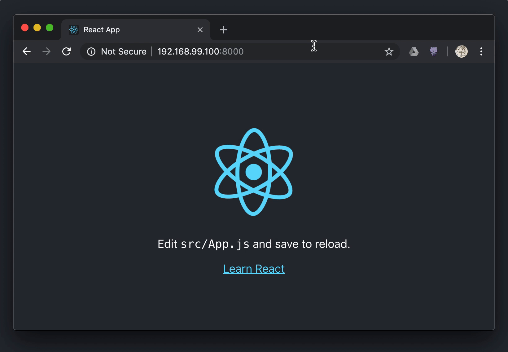508x352 pixels.
Task: Close the React App tab
Action: (200, 30)
